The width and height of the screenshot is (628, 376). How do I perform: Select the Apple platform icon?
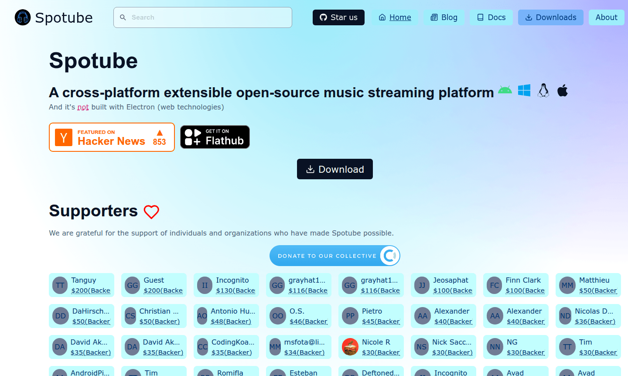tap(563, 90)
